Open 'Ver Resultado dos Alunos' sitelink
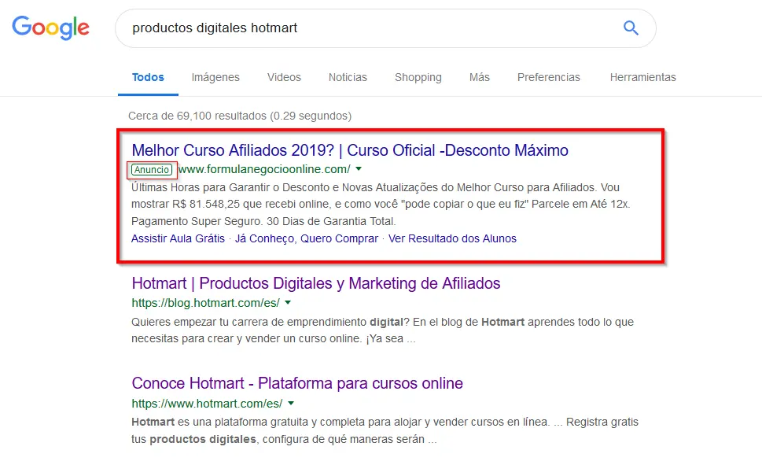This screenshot has height=465, width=762. (x=452, y=239)
